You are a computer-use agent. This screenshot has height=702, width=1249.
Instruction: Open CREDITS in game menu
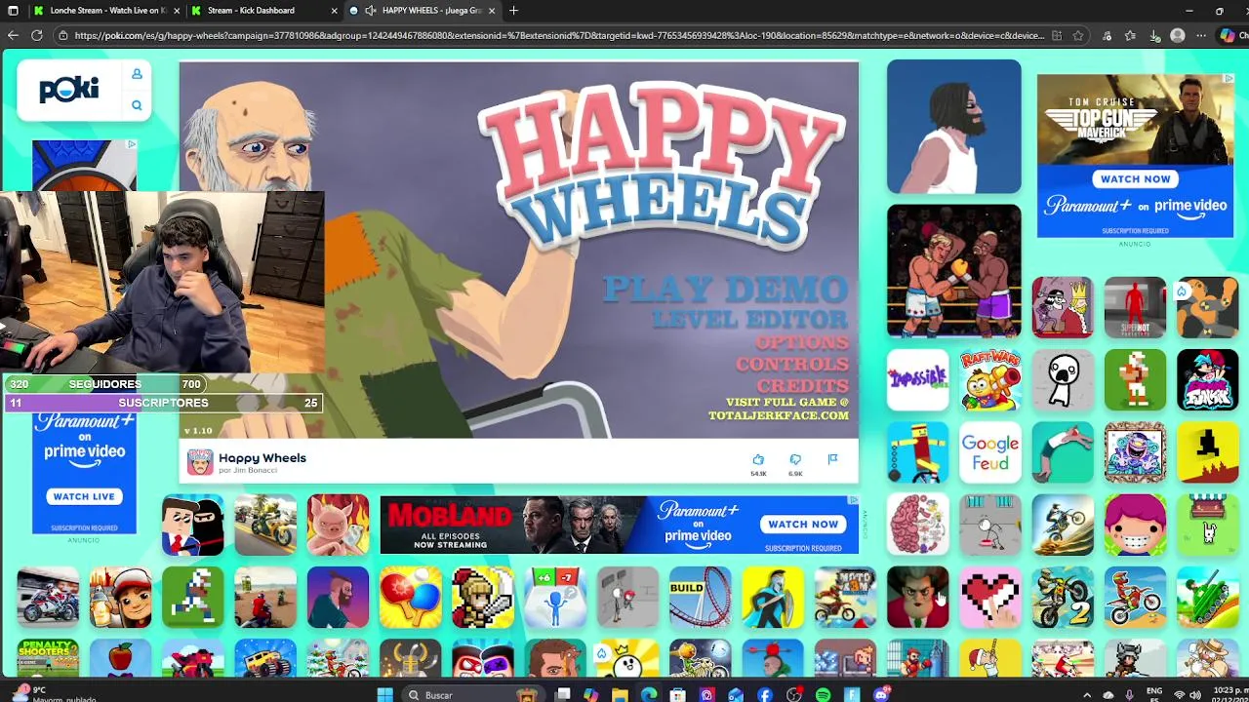point(803,385)
